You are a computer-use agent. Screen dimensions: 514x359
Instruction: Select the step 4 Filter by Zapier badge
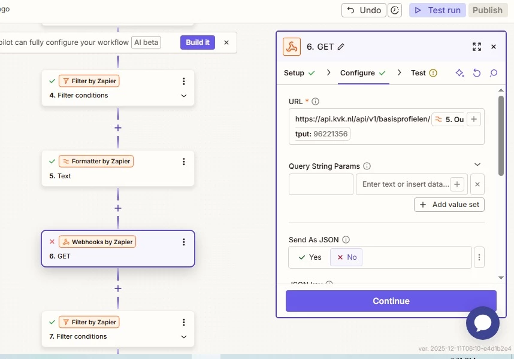89,81
